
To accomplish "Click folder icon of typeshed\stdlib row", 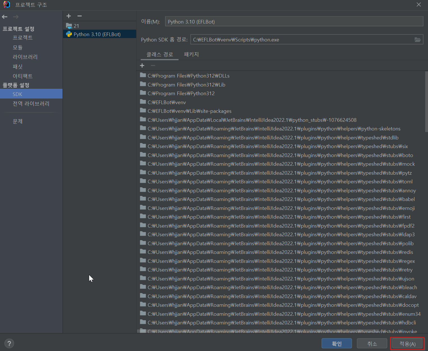I will click(143, 137).
